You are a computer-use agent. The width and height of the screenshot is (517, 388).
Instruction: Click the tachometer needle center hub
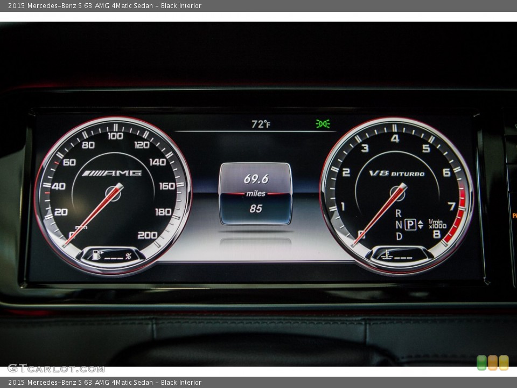pos(397,193)
